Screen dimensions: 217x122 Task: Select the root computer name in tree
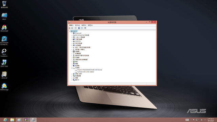point(75,31)
